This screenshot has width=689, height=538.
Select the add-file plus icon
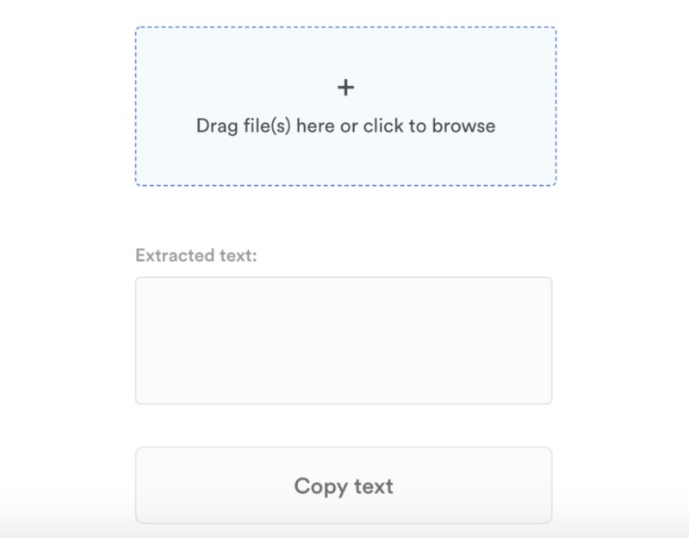tap(345, 87)
